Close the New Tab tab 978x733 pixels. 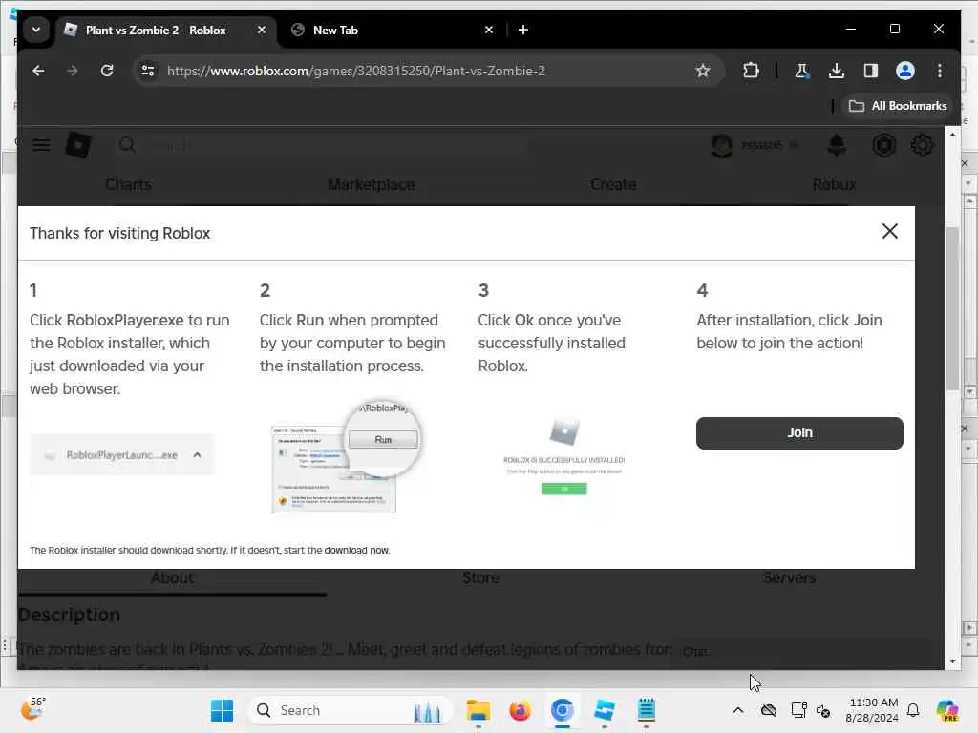coord(489,30)
